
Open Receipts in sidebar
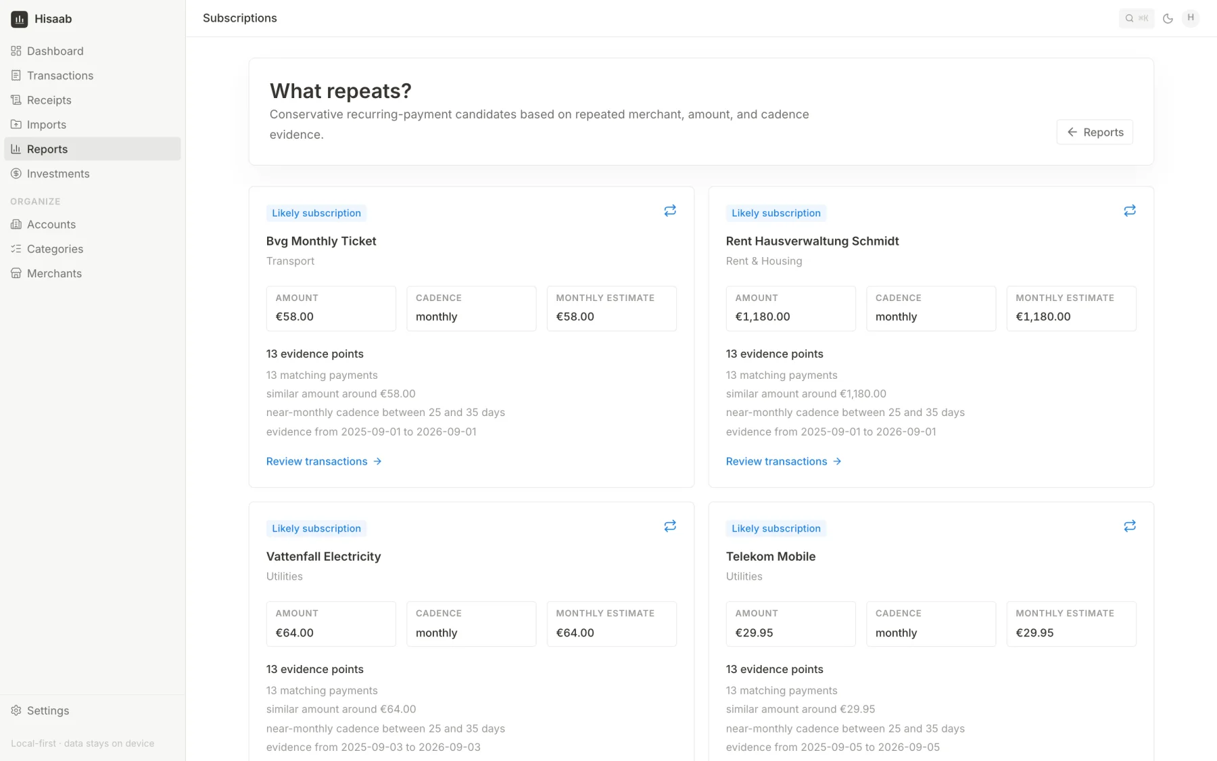(x=93, y=100)
